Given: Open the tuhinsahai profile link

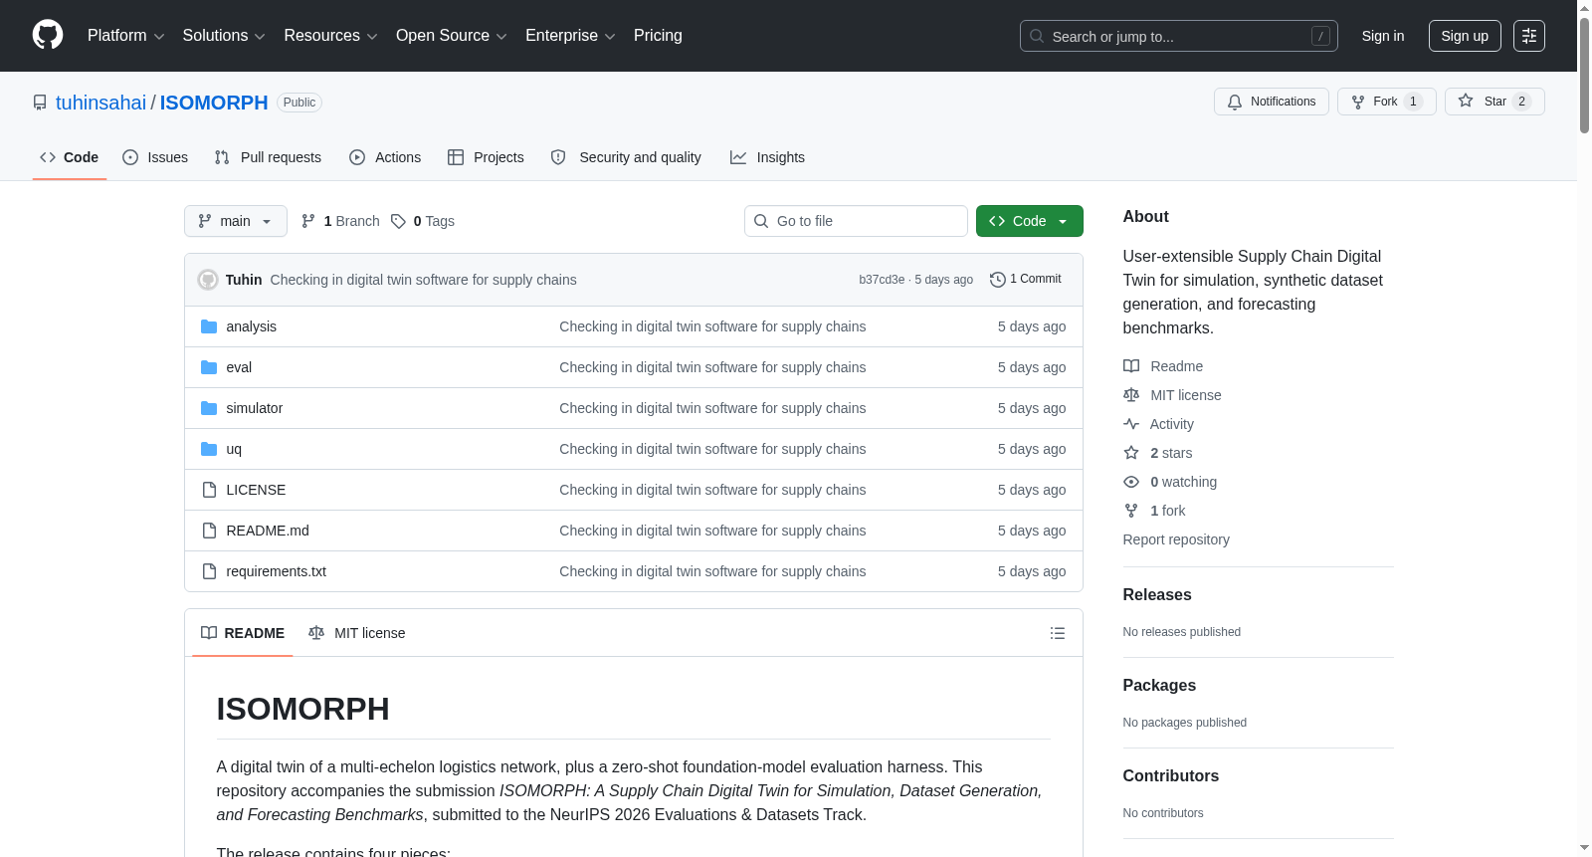Looking at the screenshot, I should click(100, 103).
